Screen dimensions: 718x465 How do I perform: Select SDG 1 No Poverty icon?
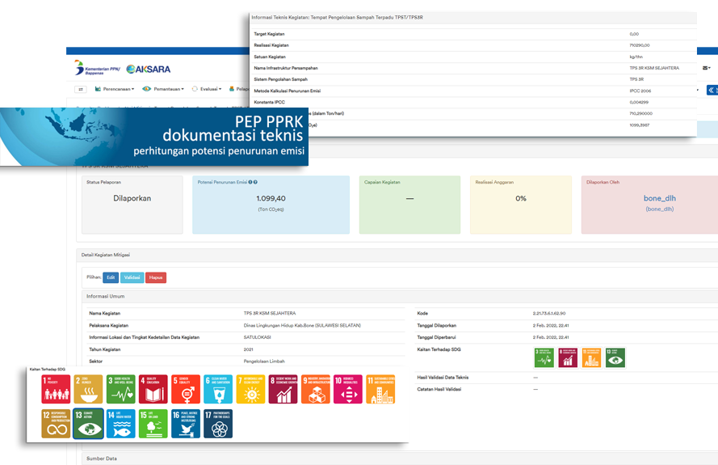pyautogui.click(x=56, y=389)
